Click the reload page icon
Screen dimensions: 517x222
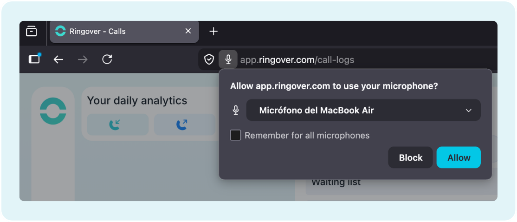coord(107,59)
